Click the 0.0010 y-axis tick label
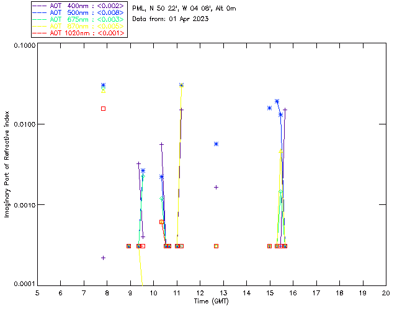 point(24,205)
